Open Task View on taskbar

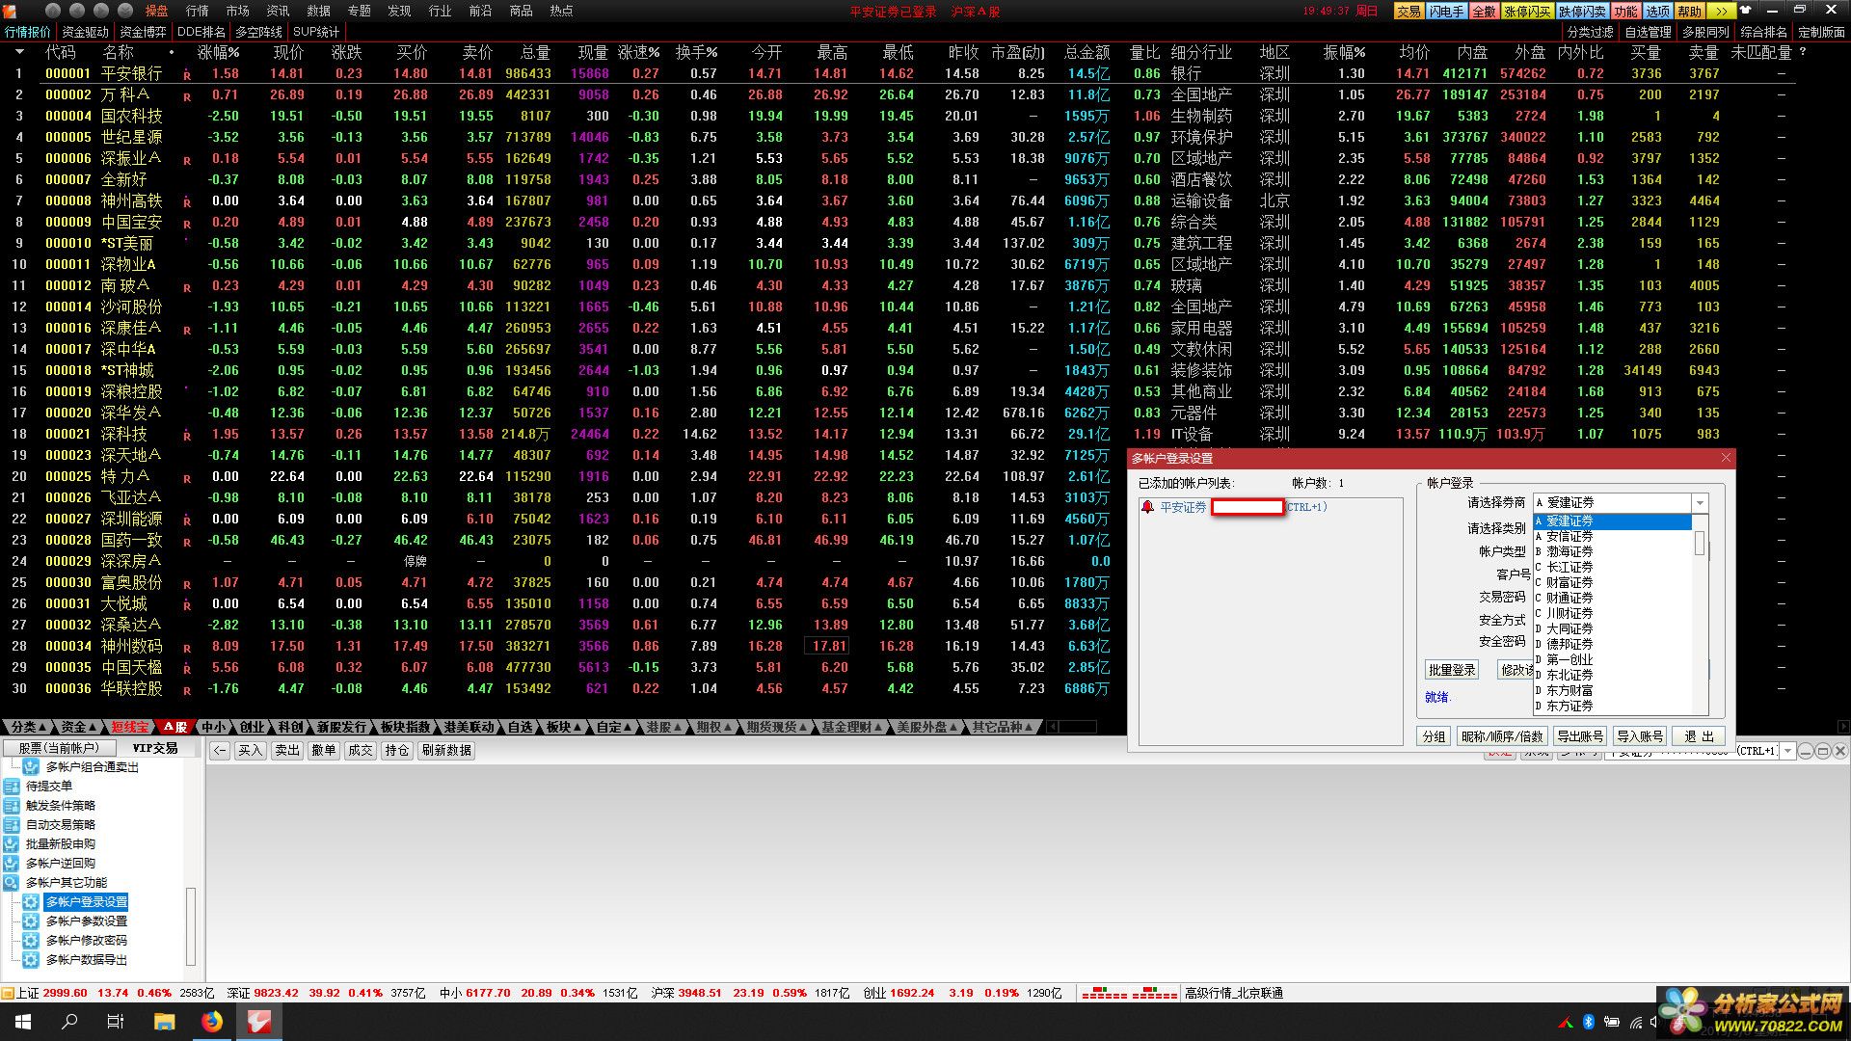[x=116, y=1021]
